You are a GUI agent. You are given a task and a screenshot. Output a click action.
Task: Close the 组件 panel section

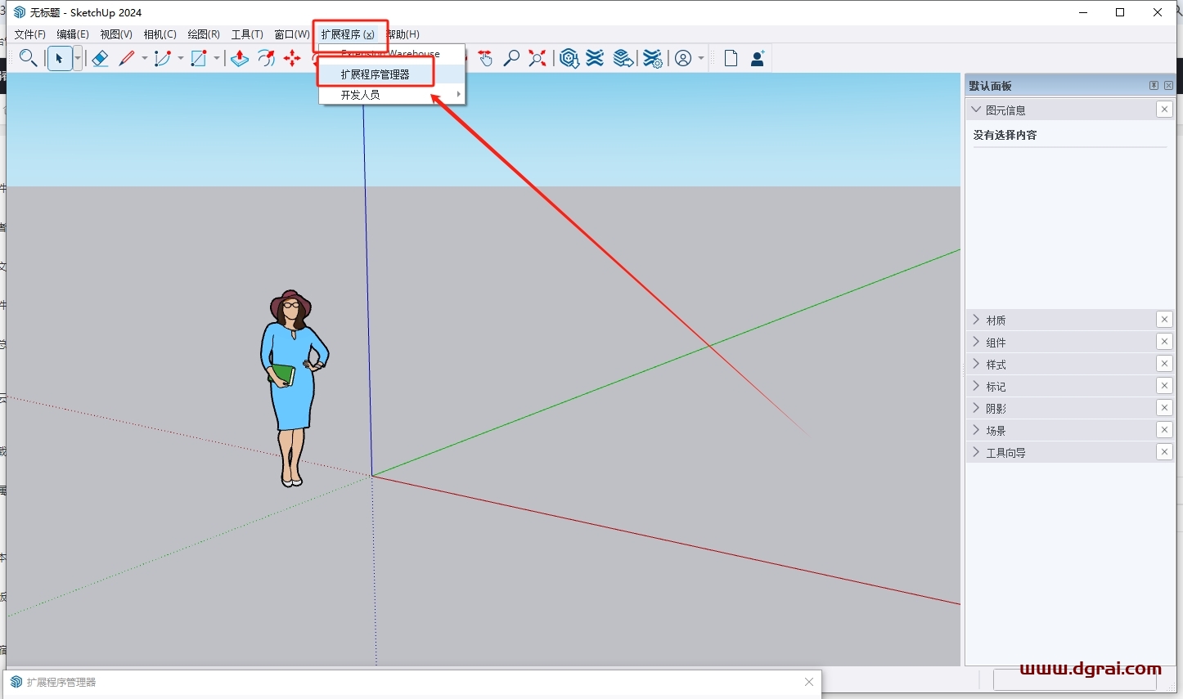[1164, 342]
